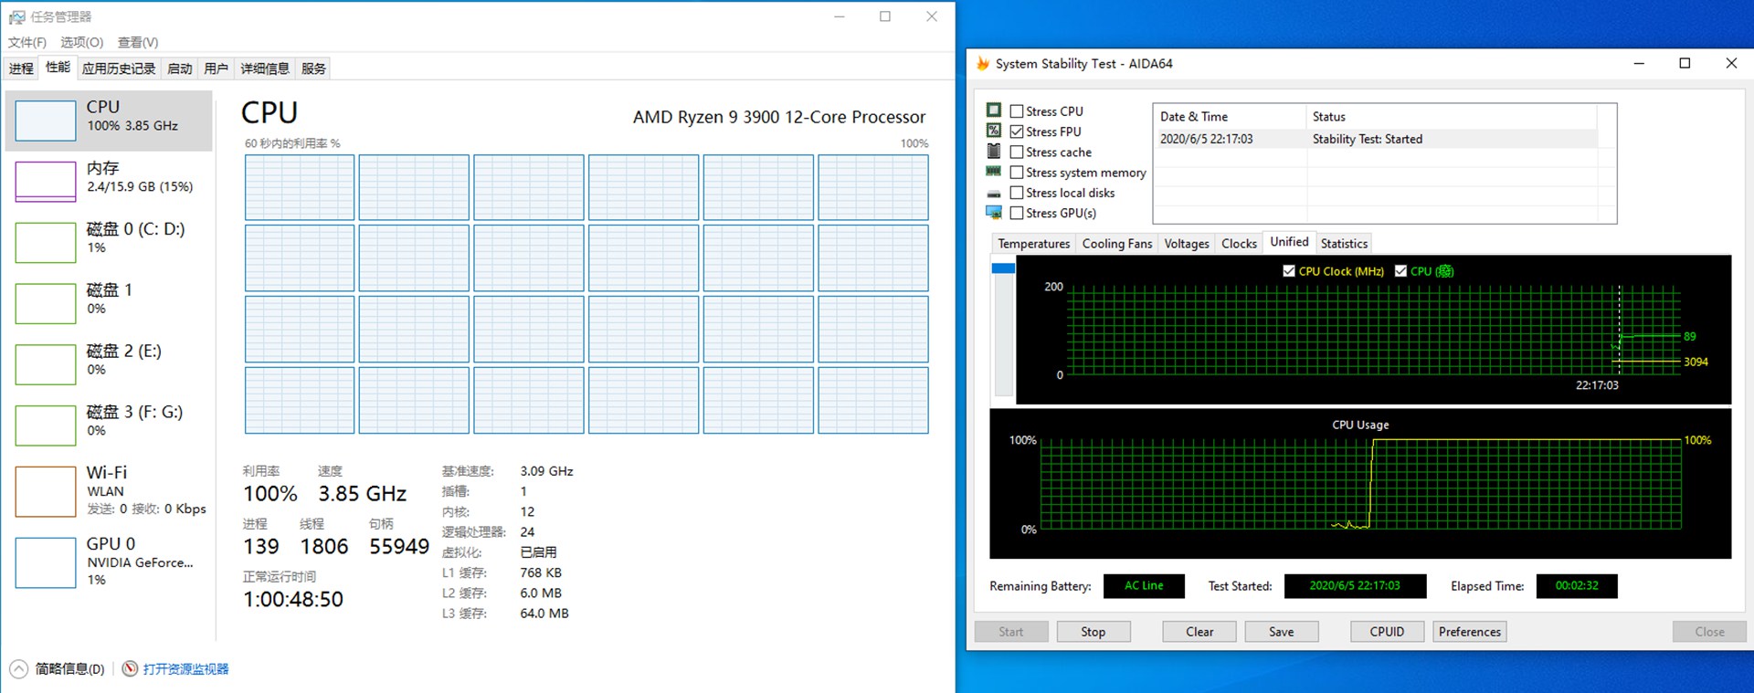Uncheck the Stress FPU option
Screen dimensions: 1754x693
(x=1017, y=131)
